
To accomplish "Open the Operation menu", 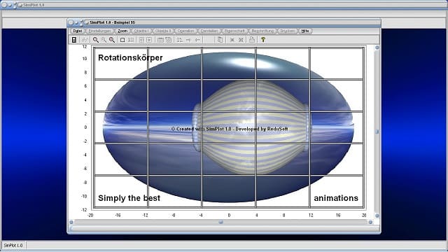I will point(185,31).
